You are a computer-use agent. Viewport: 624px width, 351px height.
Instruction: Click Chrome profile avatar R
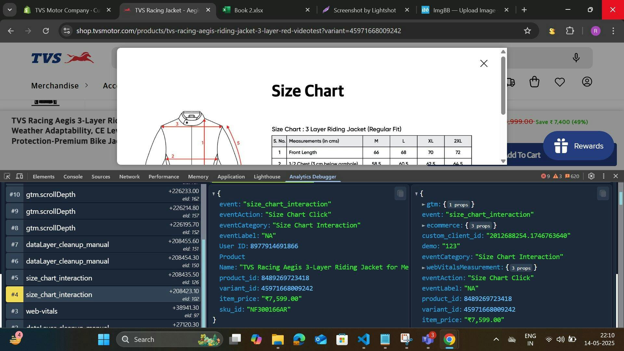[595, 31]
